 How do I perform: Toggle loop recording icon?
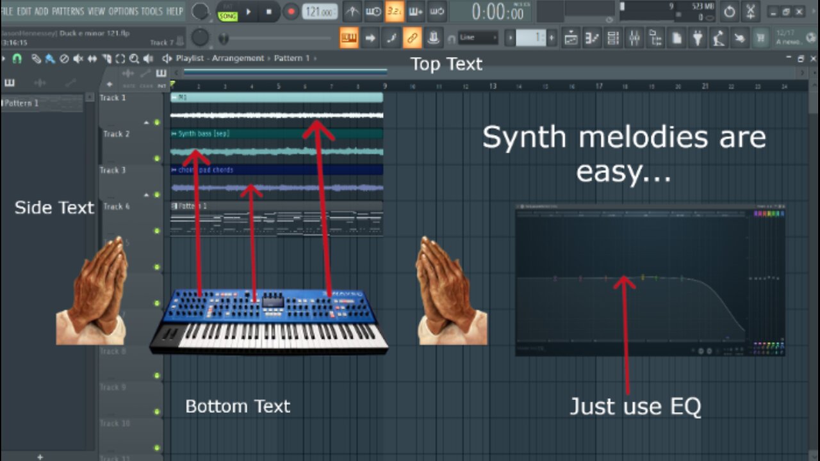click(x=436, y=12)
